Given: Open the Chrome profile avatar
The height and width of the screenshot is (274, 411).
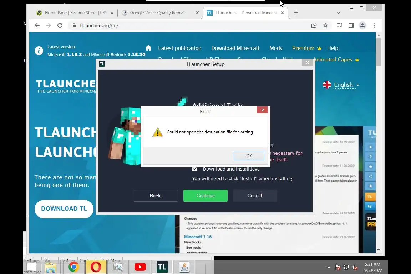Looking at the screenshot, I should point(362,25).
